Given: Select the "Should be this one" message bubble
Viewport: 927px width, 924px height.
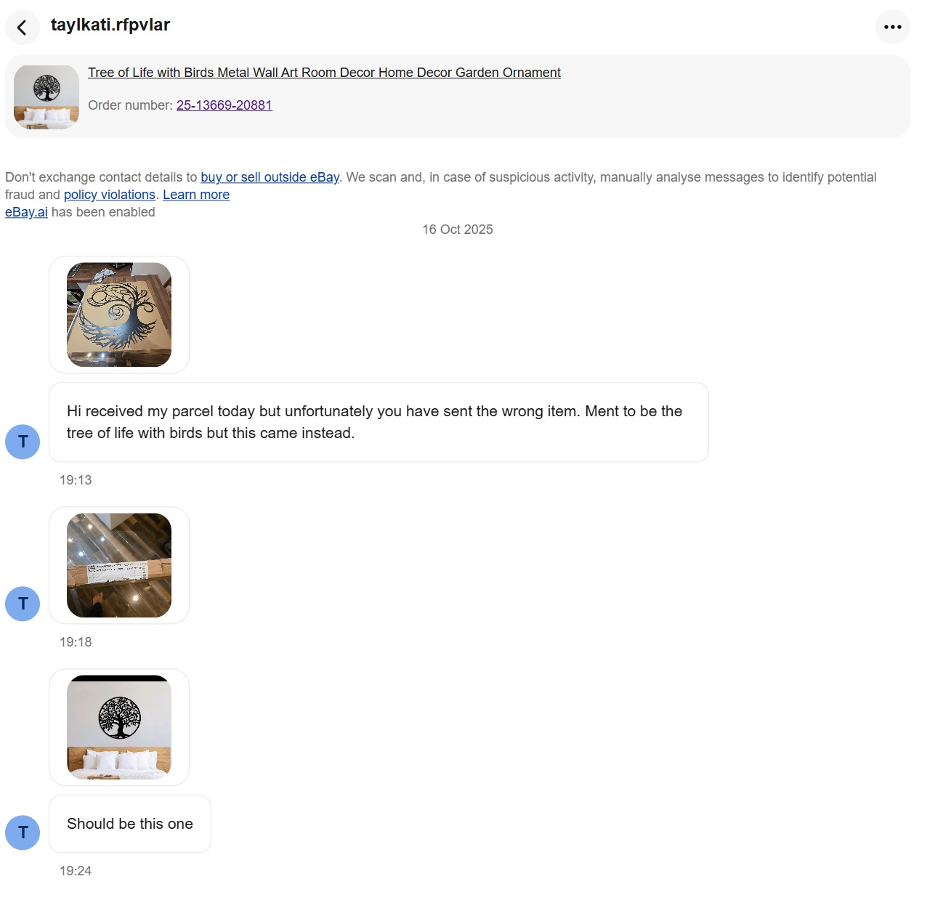Looking at the screenshot, I should [130, 824].
